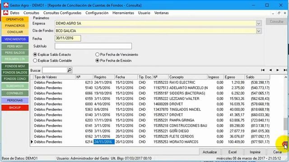Screen dimensions: 289x162
Task: Open the Datos menu
Action: [15, 13]
